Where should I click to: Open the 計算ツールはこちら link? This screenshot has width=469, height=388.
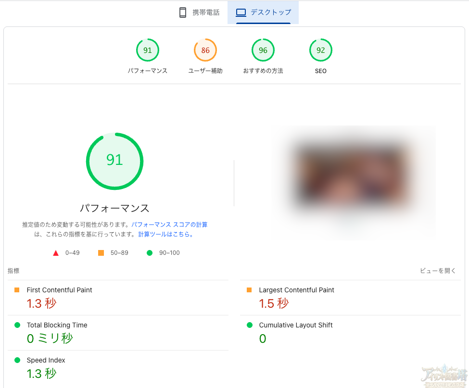[x=166, y=235]
